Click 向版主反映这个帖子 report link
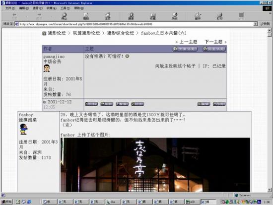273x205 pixels. click(175, 66)
